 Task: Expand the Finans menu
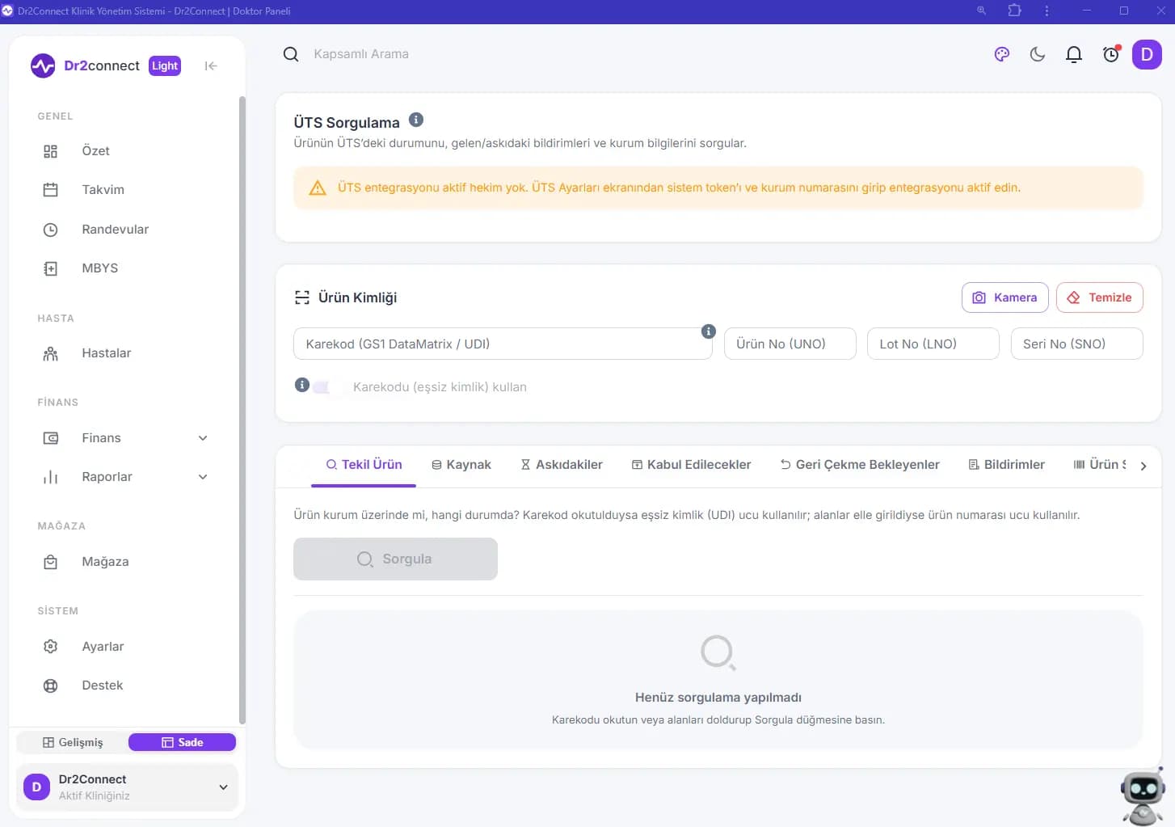click(x=126, y=438)
